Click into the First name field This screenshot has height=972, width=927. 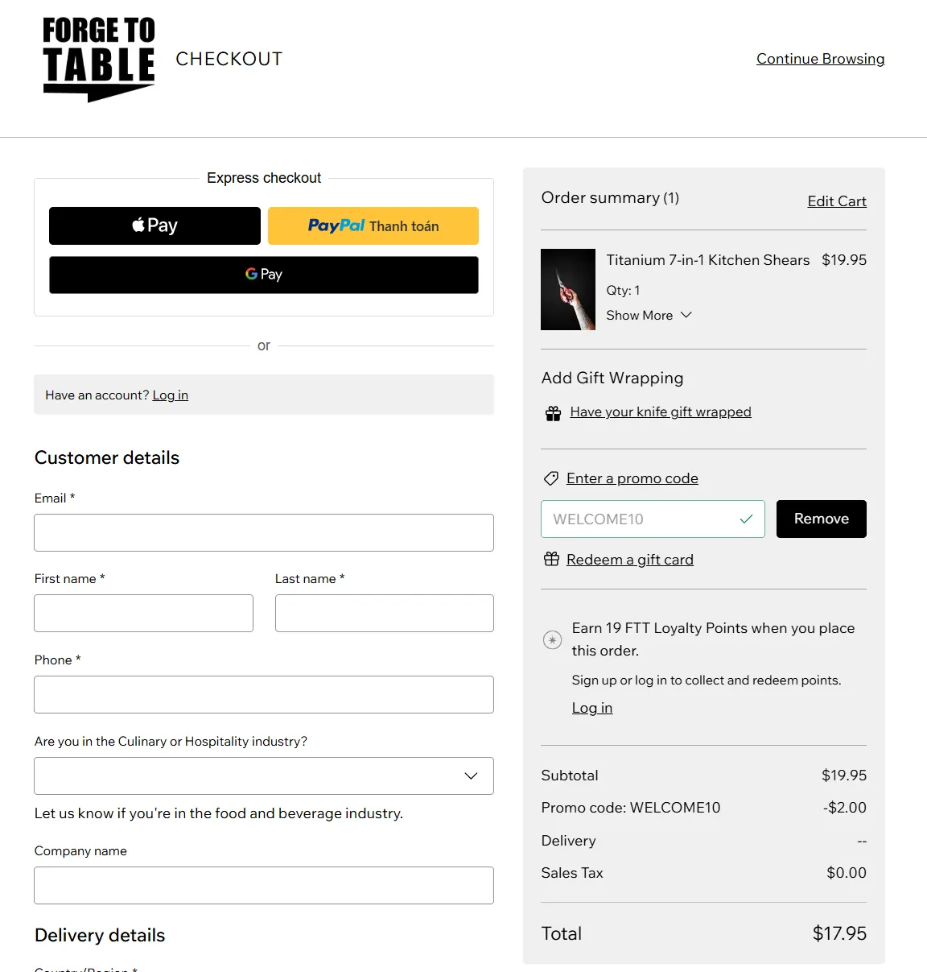(143, 613)
